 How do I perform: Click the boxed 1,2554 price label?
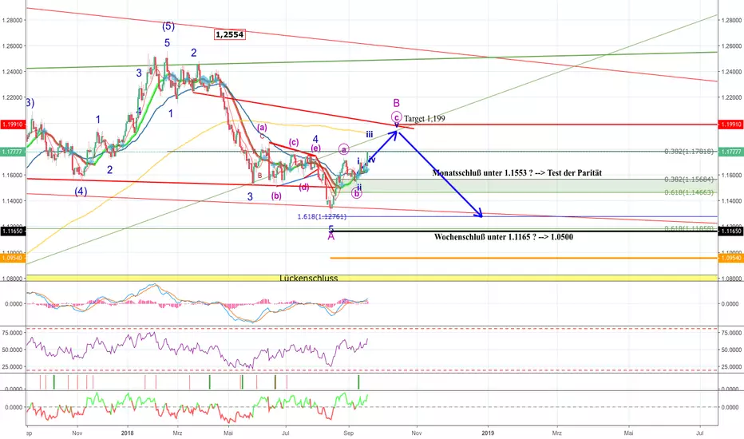tap(230, 34)
